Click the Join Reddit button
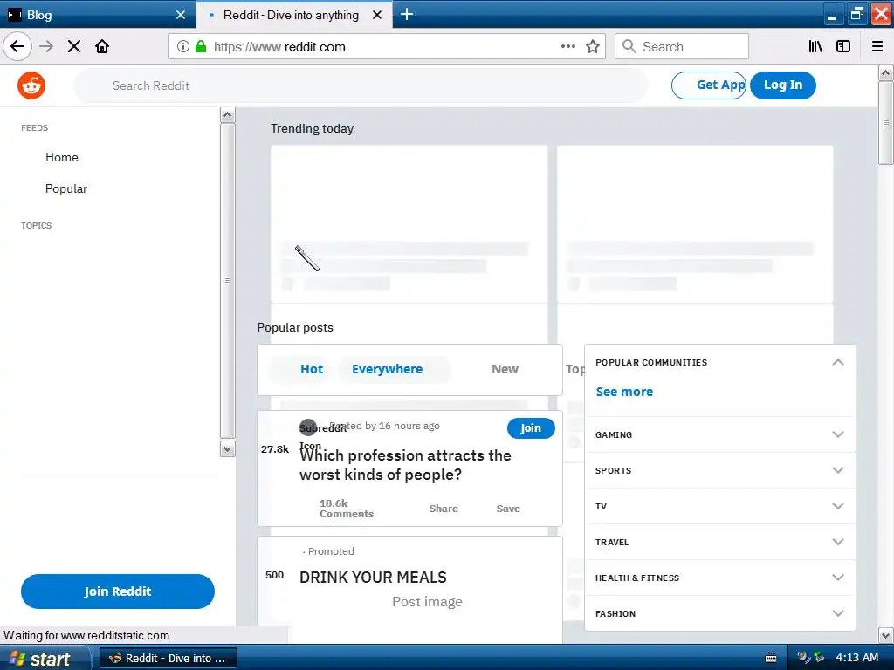The width and height of the screenshot is (894, 670). click(118, 591)
